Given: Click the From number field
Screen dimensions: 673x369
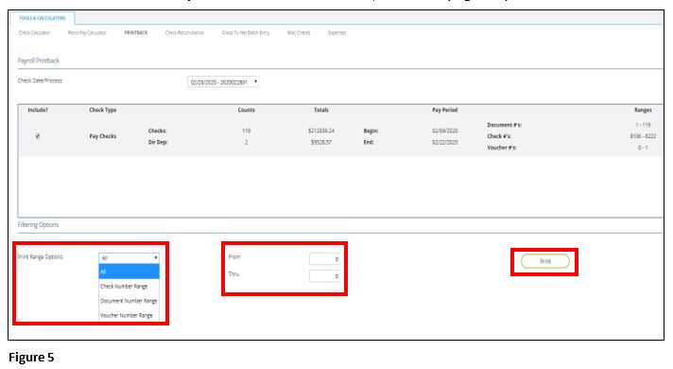Looking at the screenshot, I should (324, 258).
